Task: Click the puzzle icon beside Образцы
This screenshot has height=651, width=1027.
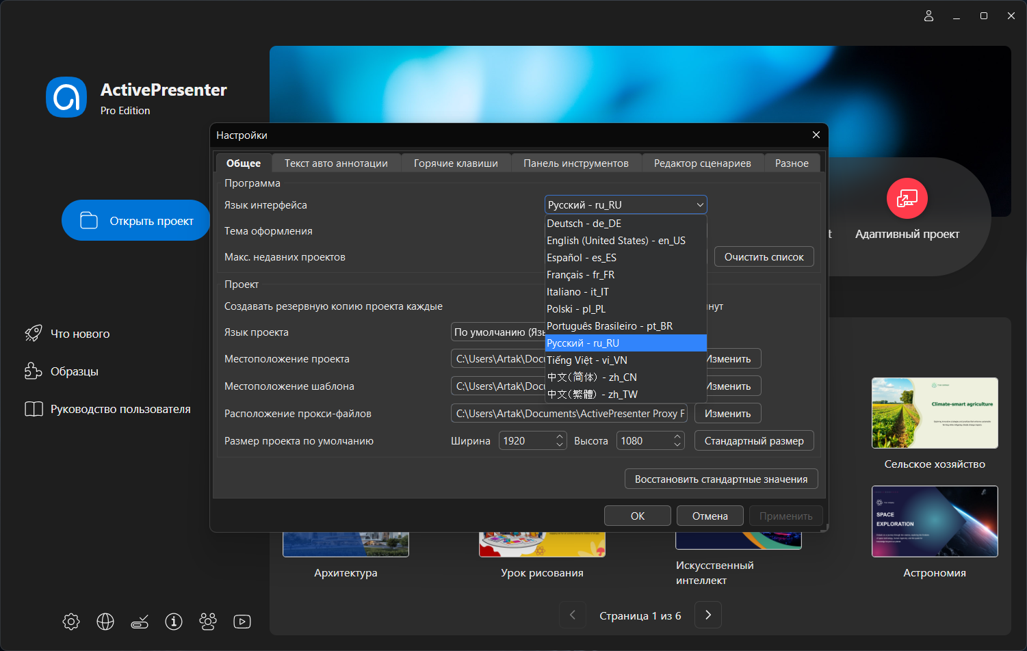Action: coord(34,371)
